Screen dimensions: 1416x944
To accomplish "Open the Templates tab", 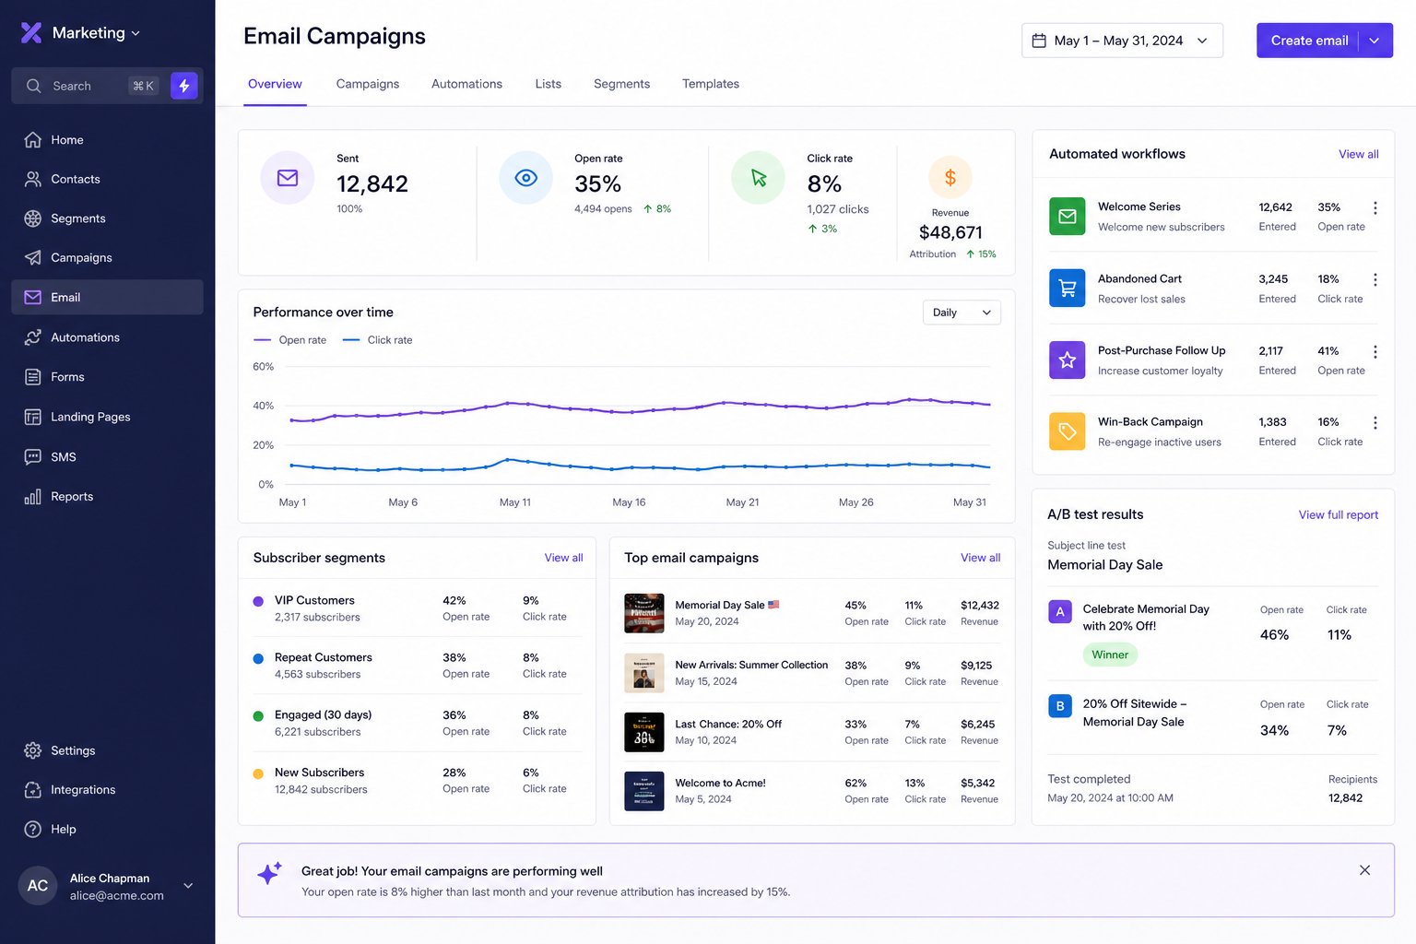I will [x=711, y=84].
